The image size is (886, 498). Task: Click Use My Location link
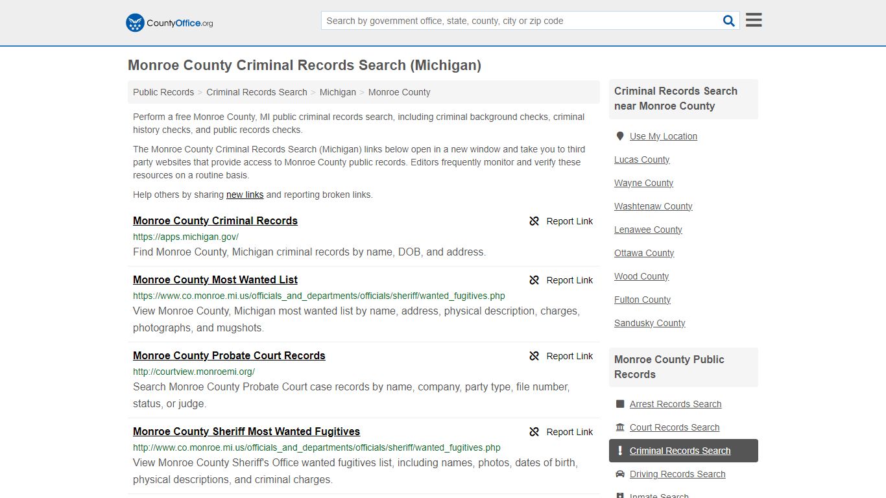pos(664,136)
